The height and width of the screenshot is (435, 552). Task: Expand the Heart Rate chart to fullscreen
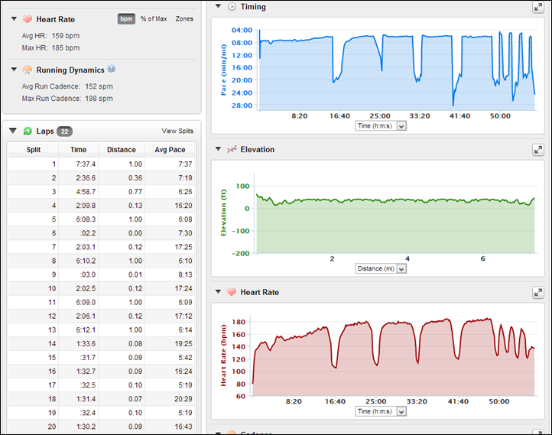point(537,293)
